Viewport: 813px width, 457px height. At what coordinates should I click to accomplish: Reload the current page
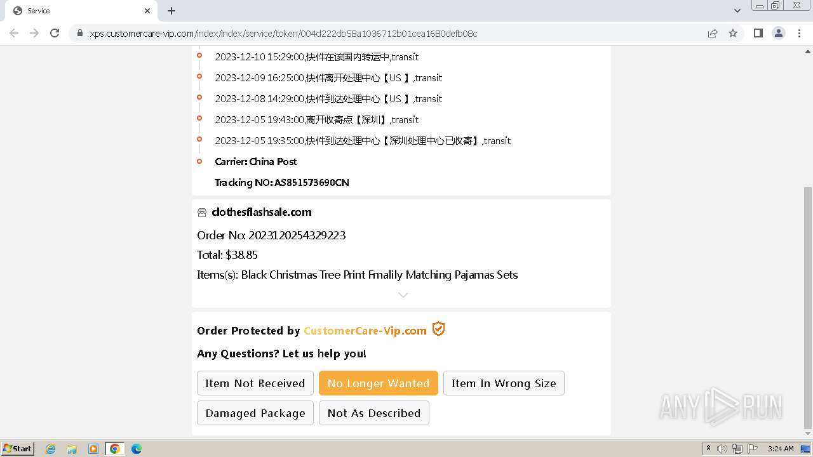(55, 33)
